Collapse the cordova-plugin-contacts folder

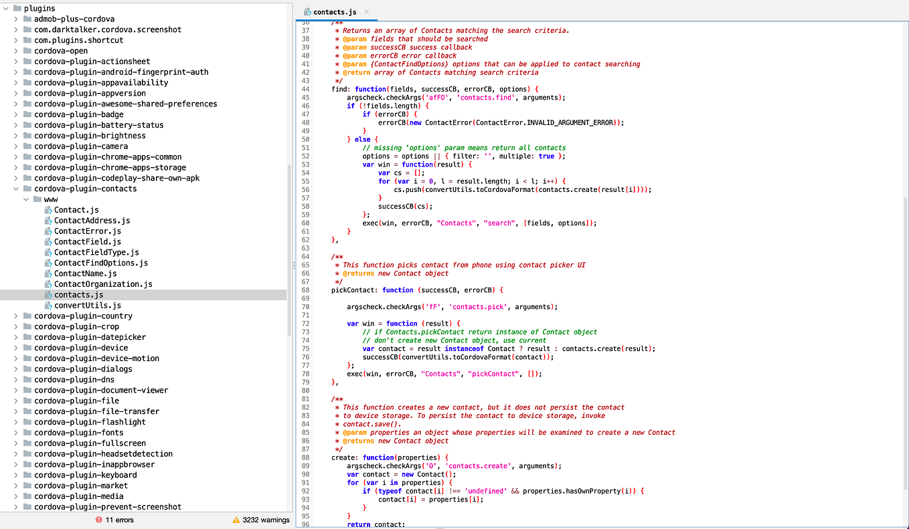point(15,188)
